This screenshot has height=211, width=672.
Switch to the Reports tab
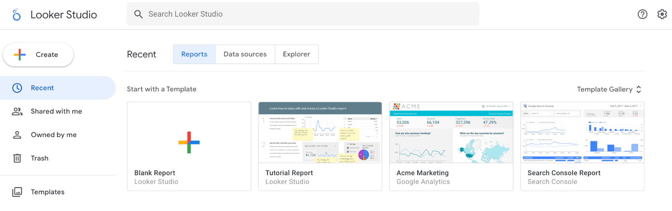194,54
